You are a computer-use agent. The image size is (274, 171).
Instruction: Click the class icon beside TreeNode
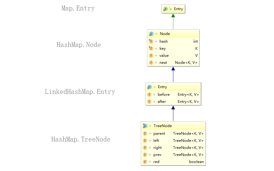pyautogui.click(x=145, y=126)
